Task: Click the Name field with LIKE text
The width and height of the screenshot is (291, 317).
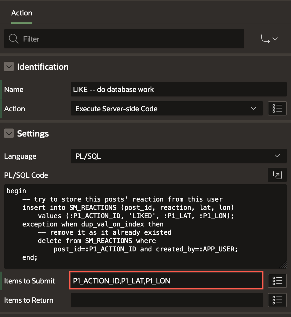Action: pyautogui.click(x=178, y=89)
